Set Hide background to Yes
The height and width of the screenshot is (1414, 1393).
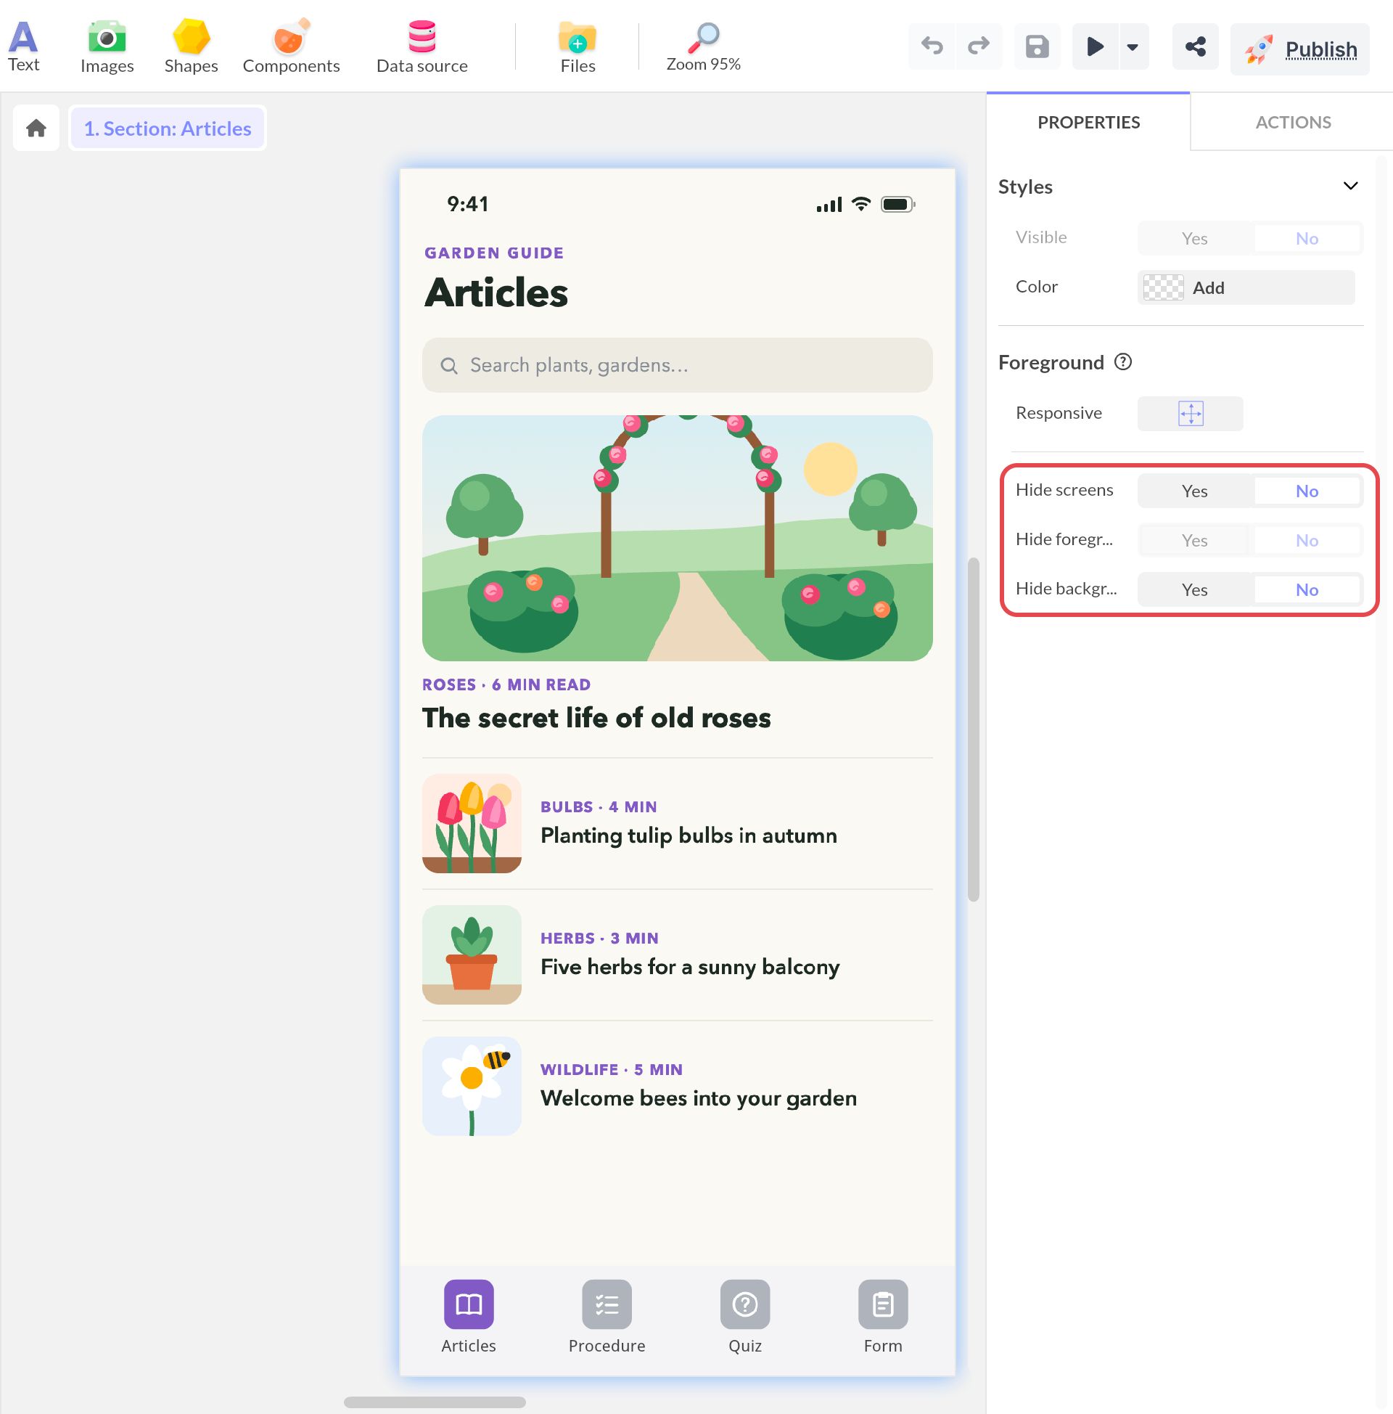click(1195, 590)
